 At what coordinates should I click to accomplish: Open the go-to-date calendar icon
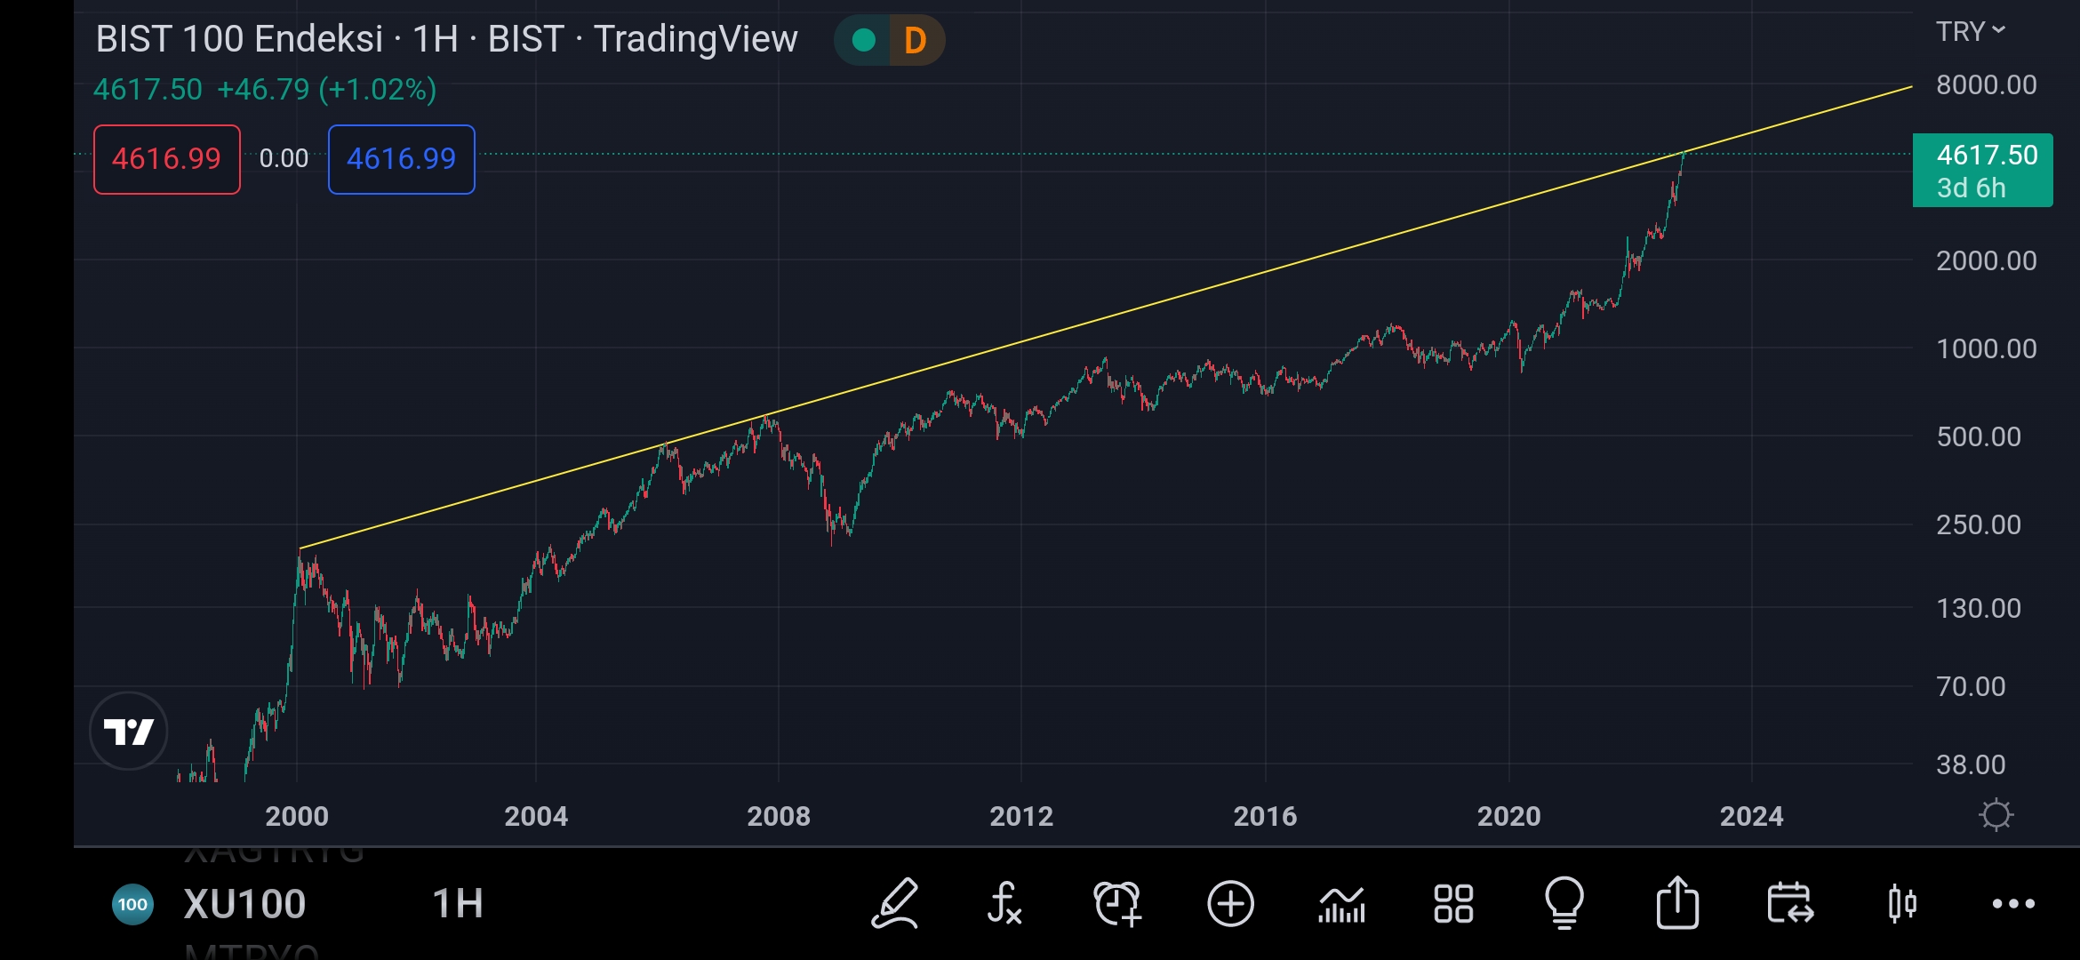click(1789, 903)
